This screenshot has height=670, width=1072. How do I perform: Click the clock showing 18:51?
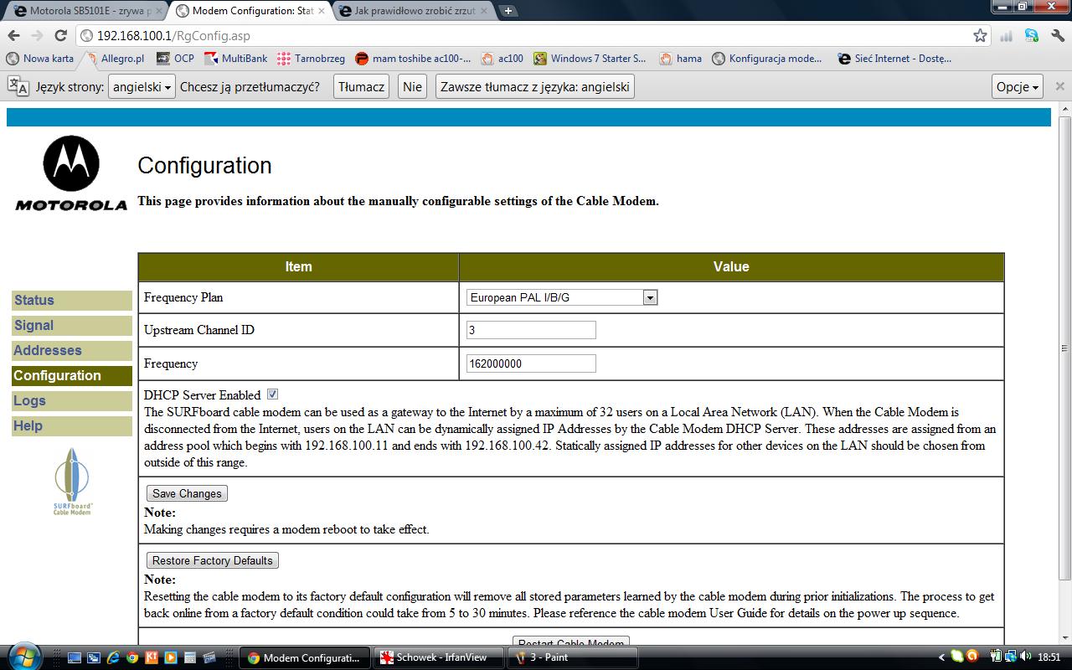pos(1049,657)
